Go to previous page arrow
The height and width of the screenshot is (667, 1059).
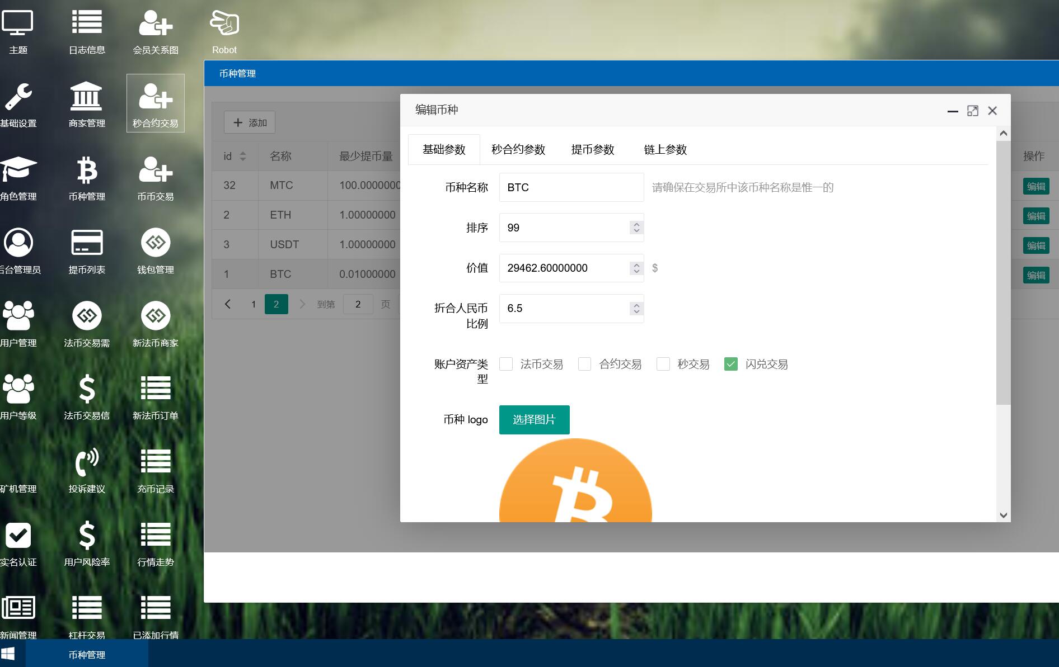(x=228, y=304)
